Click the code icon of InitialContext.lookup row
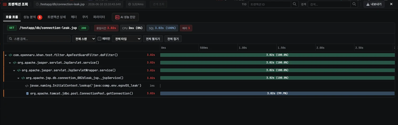Viewport: 398px width, 125px height. coord(27,86)
